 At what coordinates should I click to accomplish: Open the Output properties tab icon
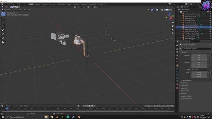click(177, 52)
